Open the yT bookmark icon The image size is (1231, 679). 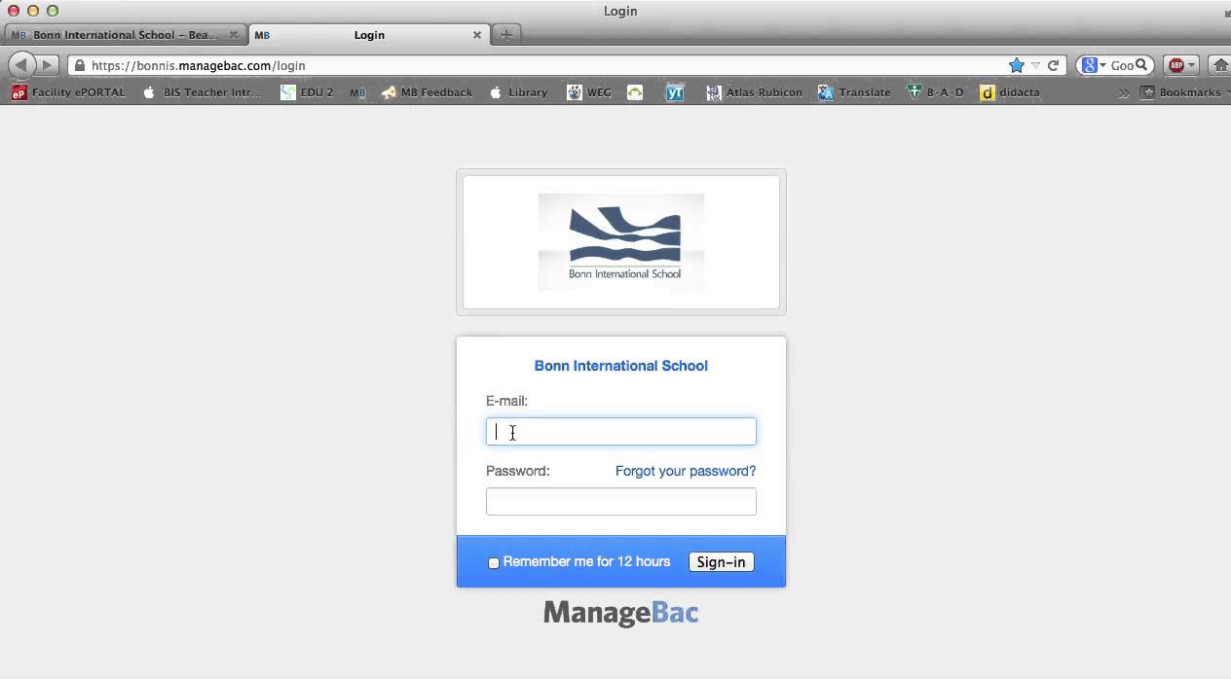(675, 92)
